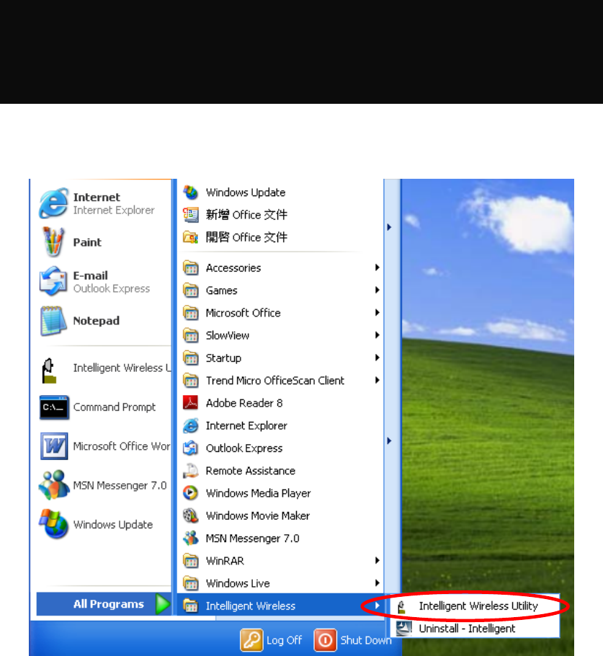This screenshot has height=656, width=603.
Task: Open Trend Micro OfficeScan Client label
Action: (275, 381)
